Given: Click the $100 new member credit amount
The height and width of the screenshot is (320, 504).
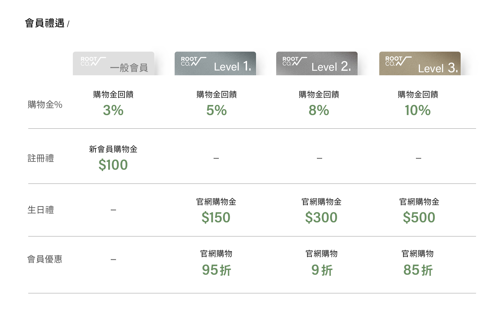Looking at the screenshot, I should coord(113,165).
